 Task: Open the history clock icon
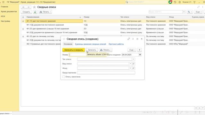175,2
